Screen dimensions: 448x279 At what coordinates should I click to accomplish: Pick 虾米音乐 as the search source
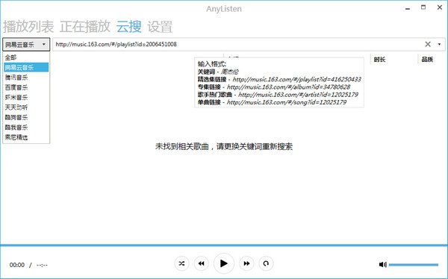(26, 98)
